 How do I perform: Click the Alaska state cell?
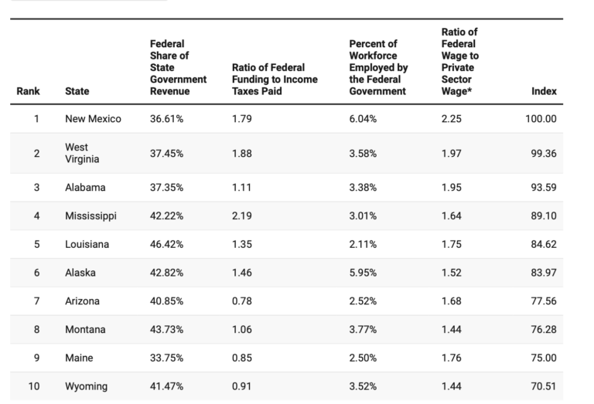[80, 273]
